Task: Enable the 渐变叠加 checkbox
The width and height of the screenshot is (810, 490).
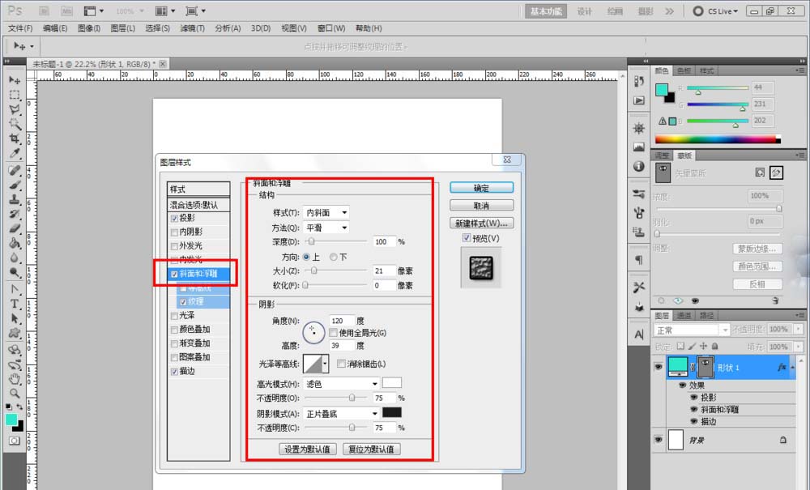Action: pos(175,343)
